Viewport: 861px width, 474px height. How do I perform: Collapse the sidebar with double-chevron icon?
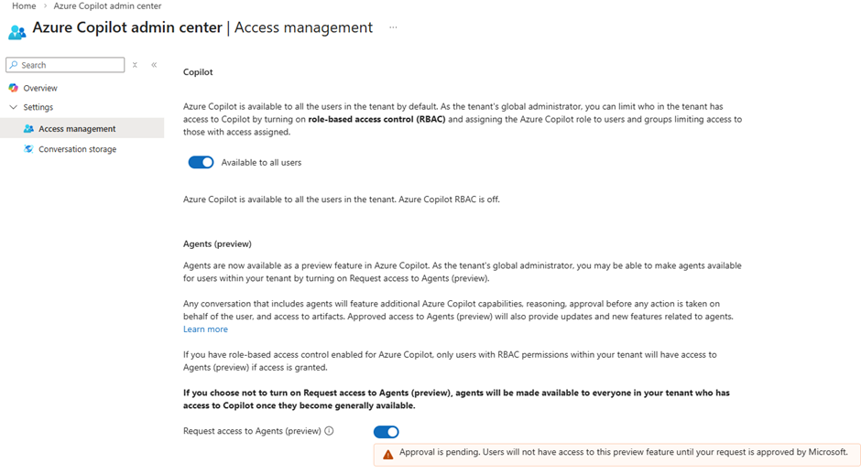click(154, 65)
